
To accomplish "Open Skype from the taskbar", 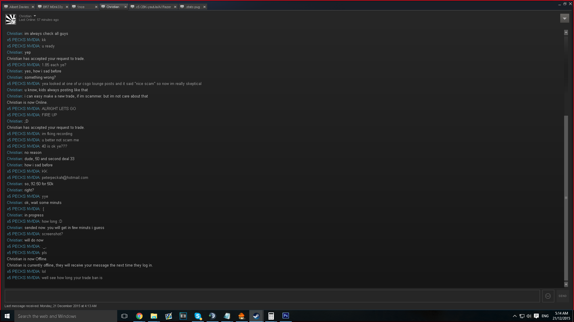I will (x=198, y=316).
